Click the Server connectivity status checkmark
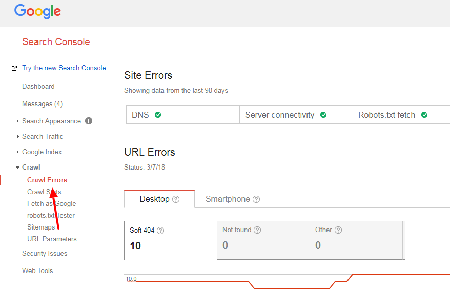The height and width of the screenshot is (292, 450). tap(323, 115)
